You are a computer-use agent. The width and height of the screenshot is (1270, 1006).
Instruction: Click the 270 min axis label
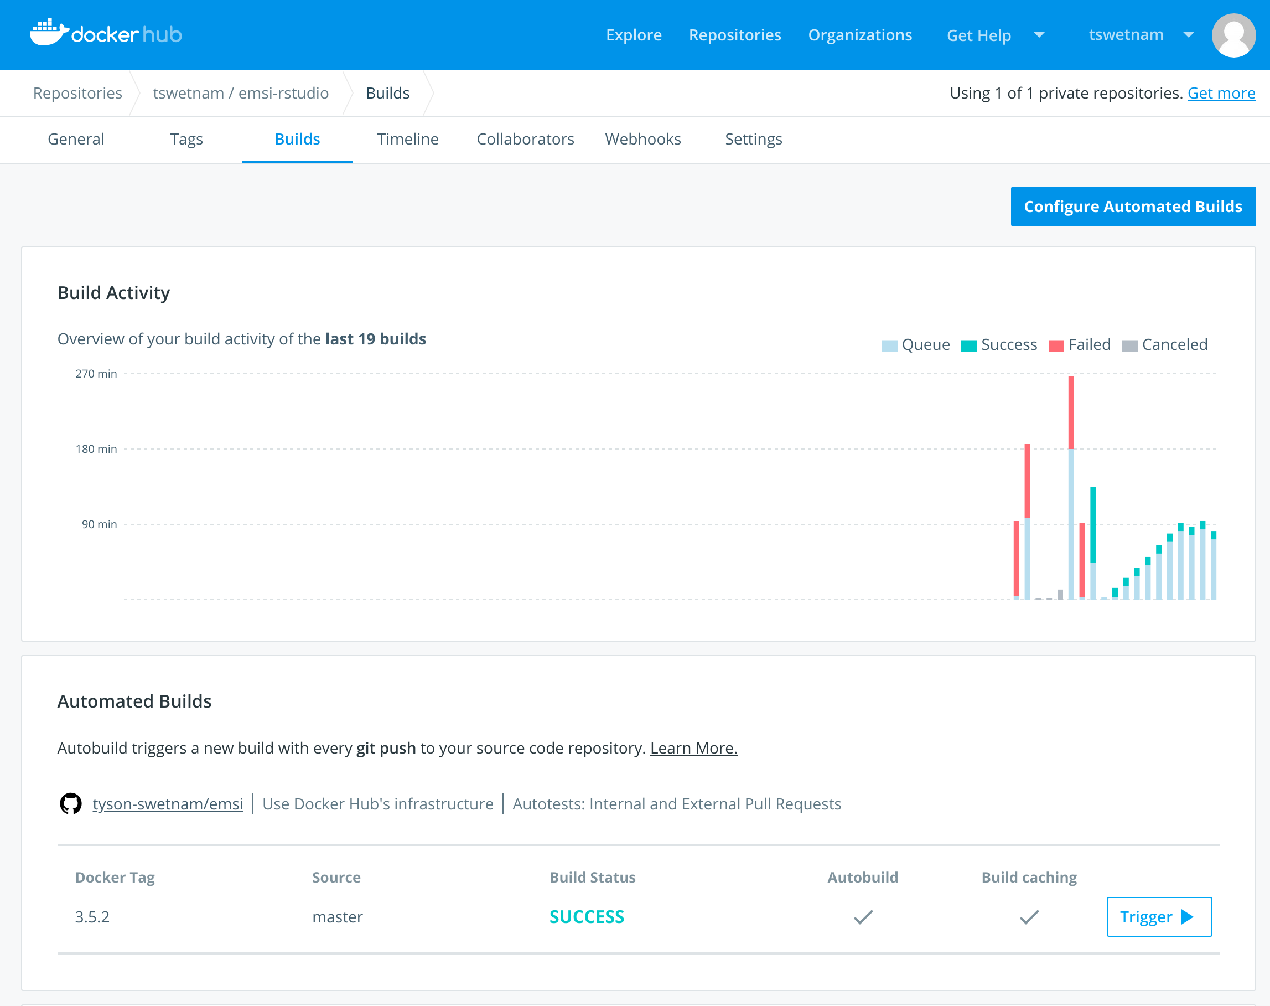[x=96, y=373]
